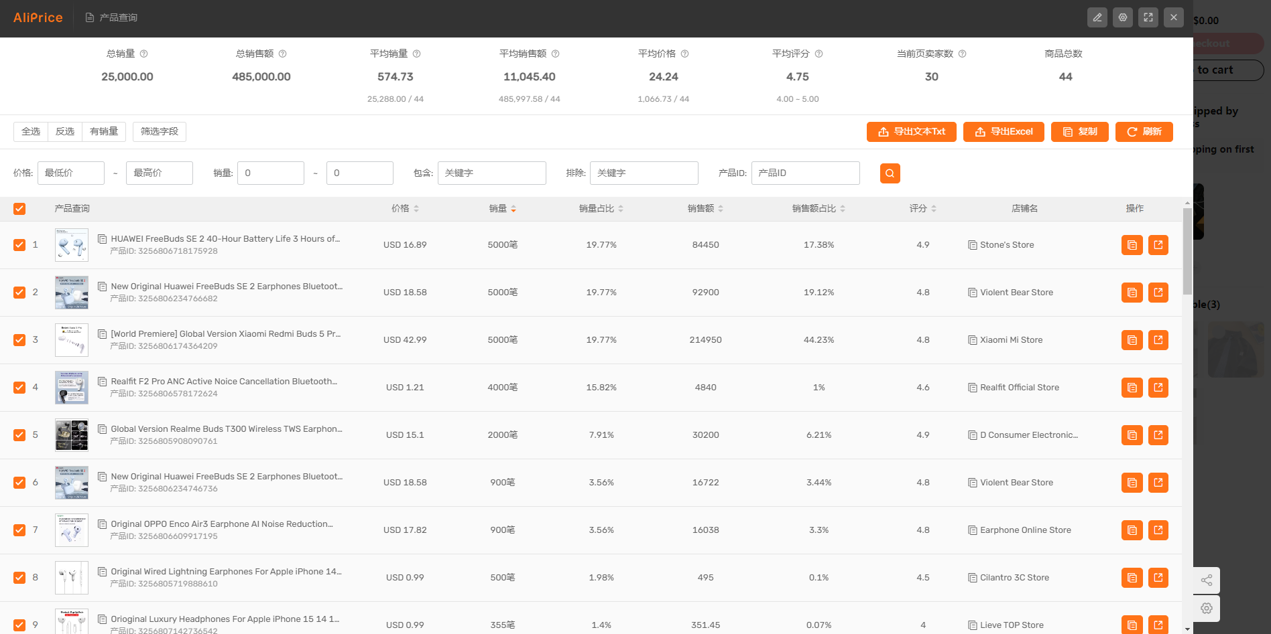The height and width of the screenshot is (634, 1271).
Task: Click the AliPrice logo
Action: coord(38,17)
